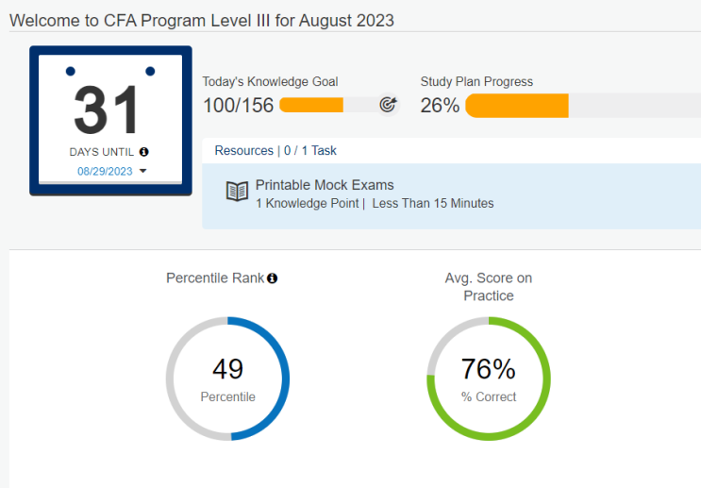Screen dimensions: 701x488
Task: Click the info icon next to Percentile Rank
Action: 273,278
